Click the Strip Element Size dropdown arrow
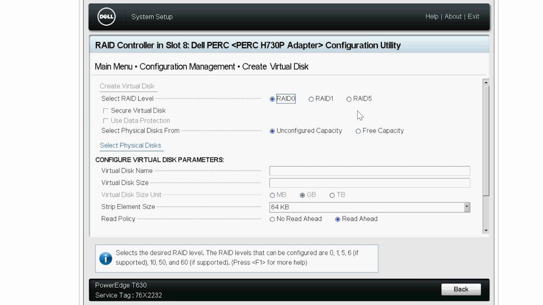This screenshot has width=543, height=305. 467,207
